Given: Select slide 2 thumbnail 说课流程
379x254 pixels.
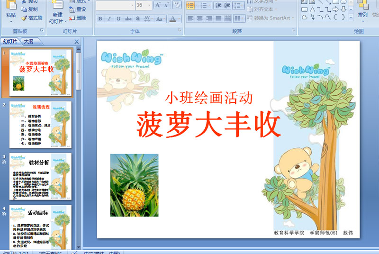Looking at the screenshot, I should (40, 125).
